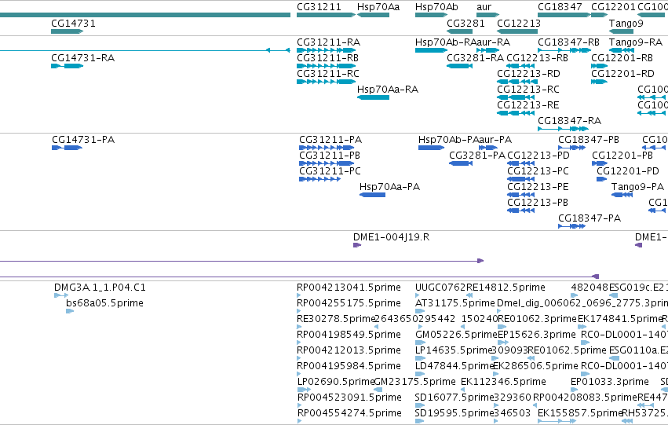
Task: Click the CG18347-PA protein label
Action: coord(590,218)
